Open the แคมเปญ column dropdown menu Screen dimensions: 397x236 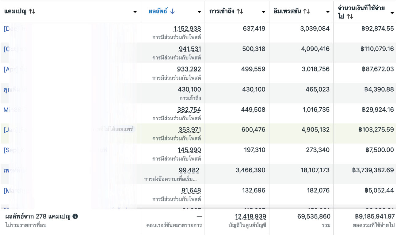click(x=135, y=12)
